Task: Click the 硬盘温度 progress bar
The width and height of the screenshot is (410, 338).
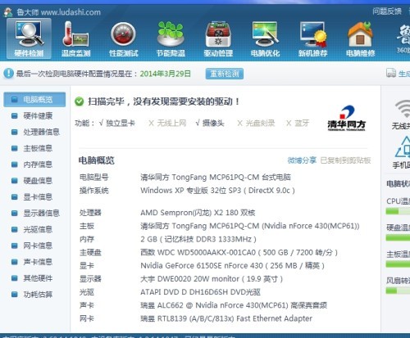Action: [x=398, y=237]
